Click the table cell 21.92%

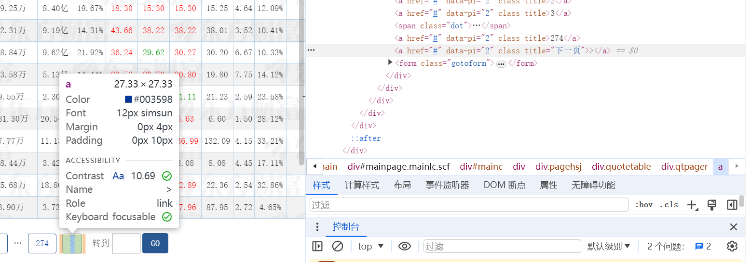[x=90, y=52]
